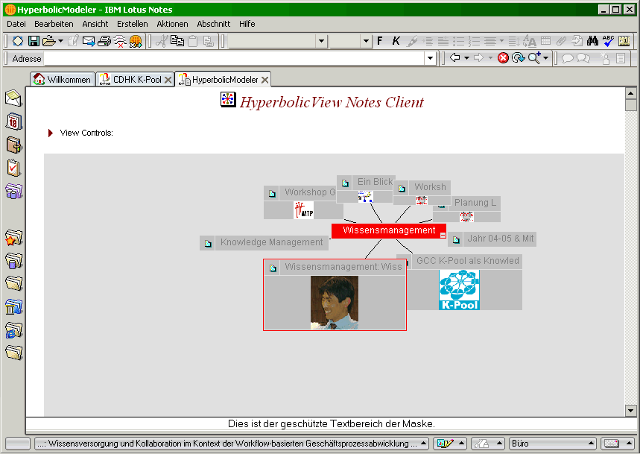The width and height of the screenshot is (640, 454).
Task: Open dropdown arrow beside folder icon
Action: click(x=61, y=41)
